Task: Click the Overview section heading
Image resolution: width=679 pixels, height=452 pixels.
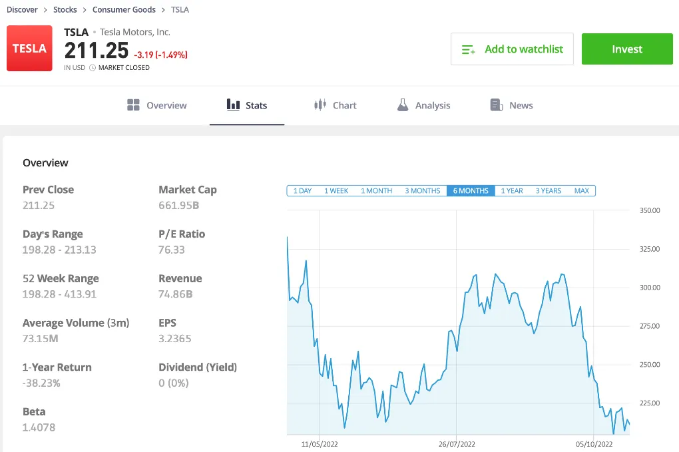Action: pyautogui.click(x=45, y=163)
